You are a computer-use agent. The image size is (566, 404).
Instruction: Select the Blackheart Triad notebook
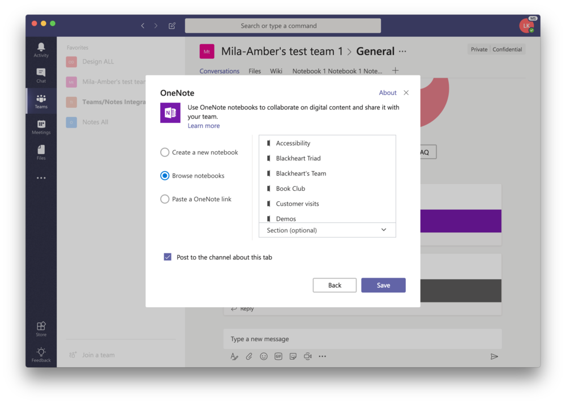click(327, 158)
